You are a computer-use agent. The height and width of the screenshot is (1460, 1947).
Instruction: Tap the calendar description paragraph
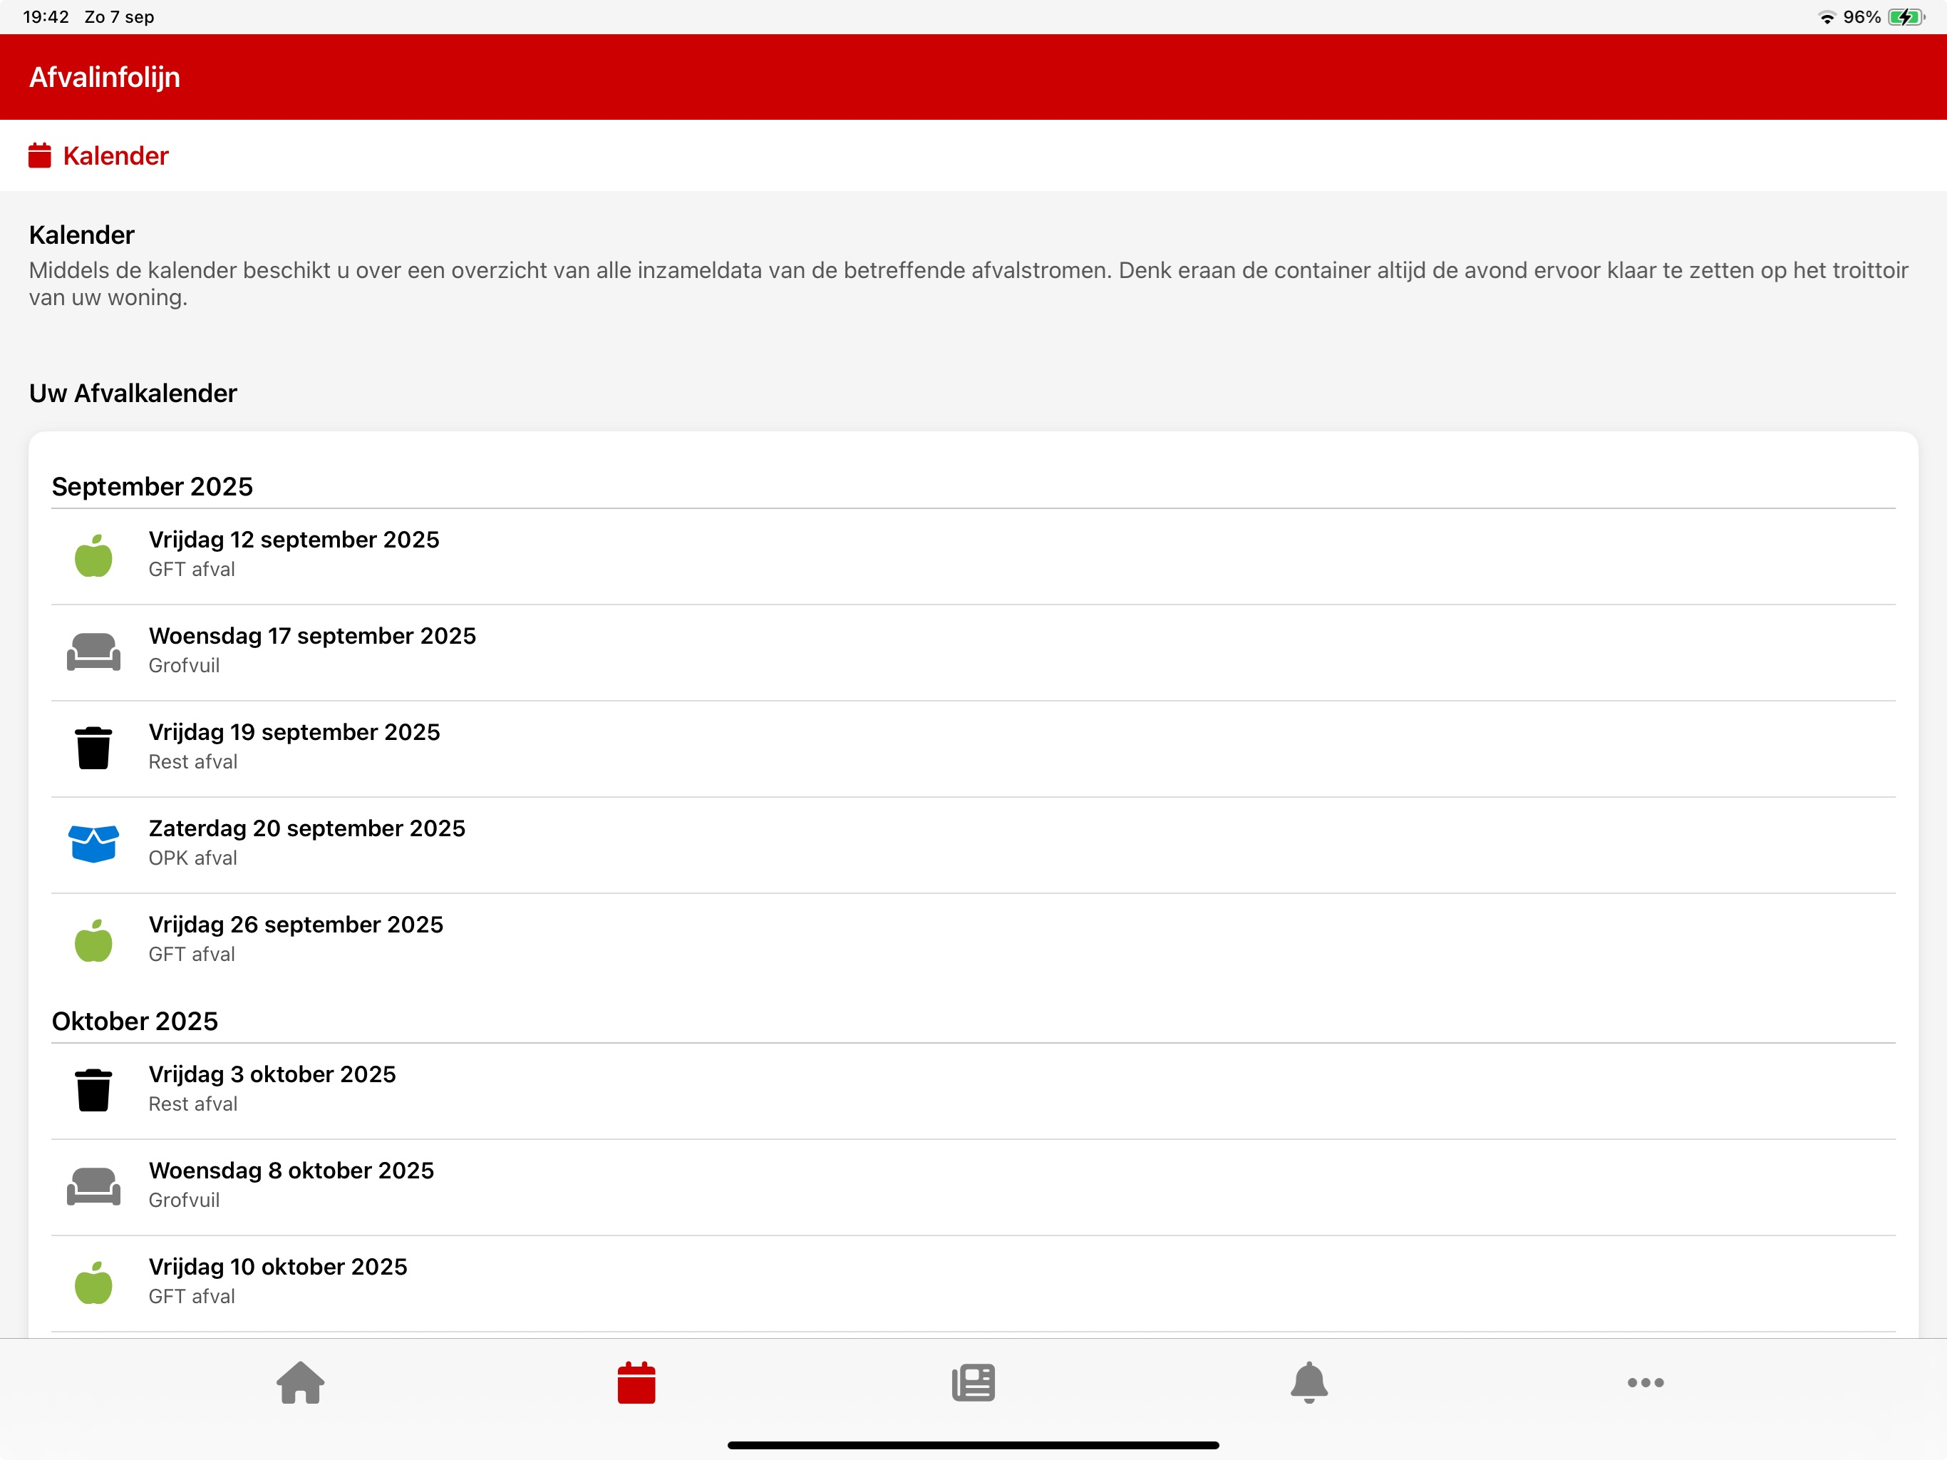969,284
